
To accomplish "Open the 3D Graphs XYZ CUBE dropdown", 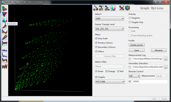I will 110,81.
